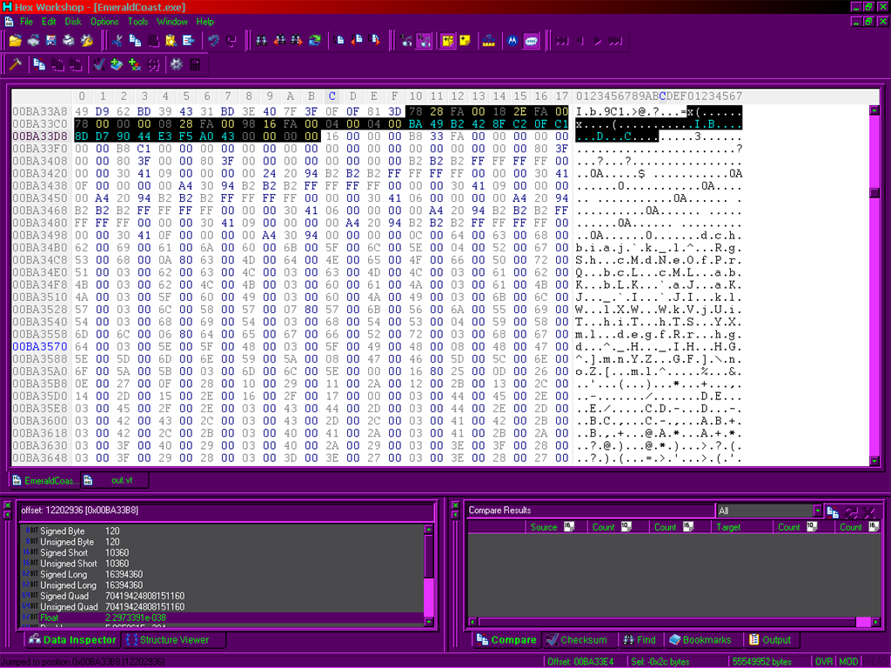
Task: Open the Help menu
Action: 205,22
